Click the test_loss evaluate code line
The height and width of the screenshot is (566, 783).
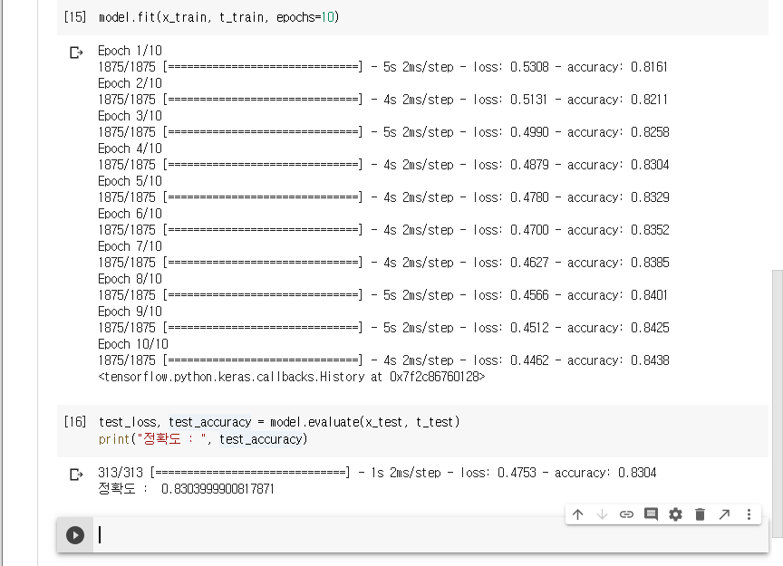[x=279, y=422]
